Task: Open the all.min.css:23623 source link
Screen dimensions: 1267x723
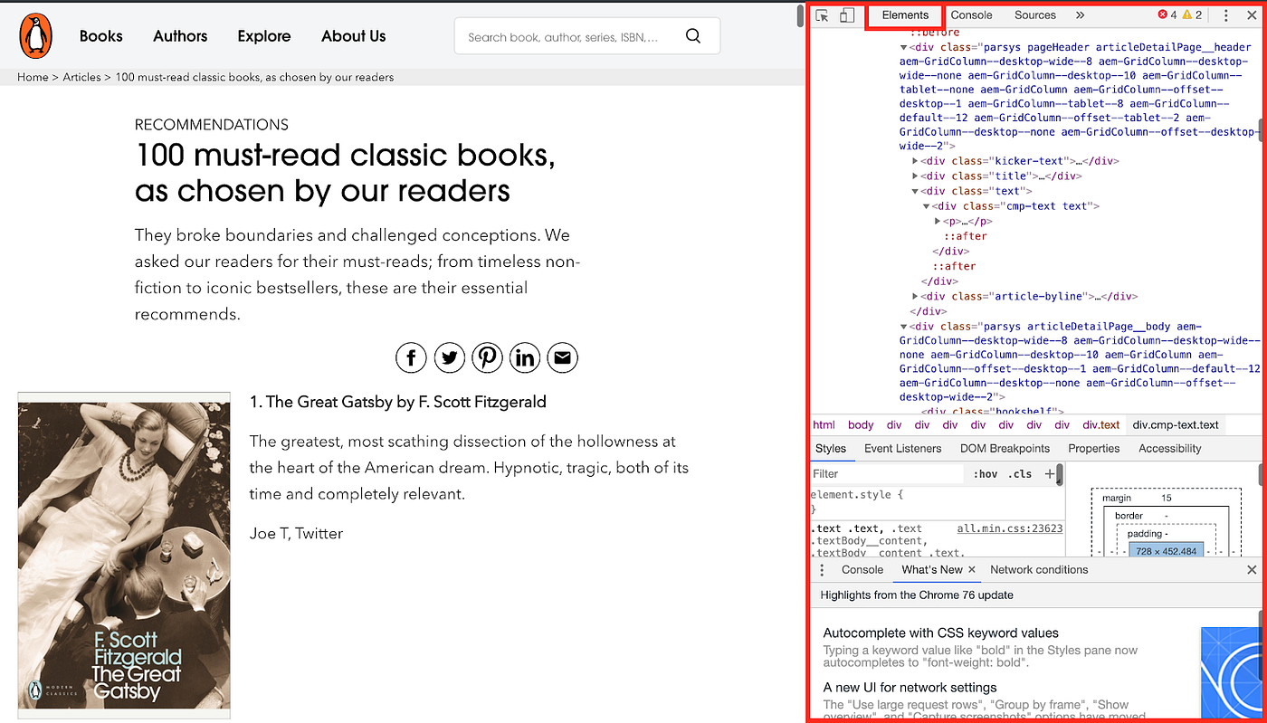Action: (x=1010, y=528)
